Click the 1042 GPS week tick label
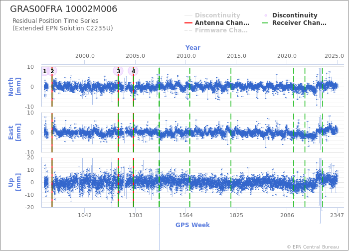The height and width of the screenshot is (251, 349). tap(85, 215)
